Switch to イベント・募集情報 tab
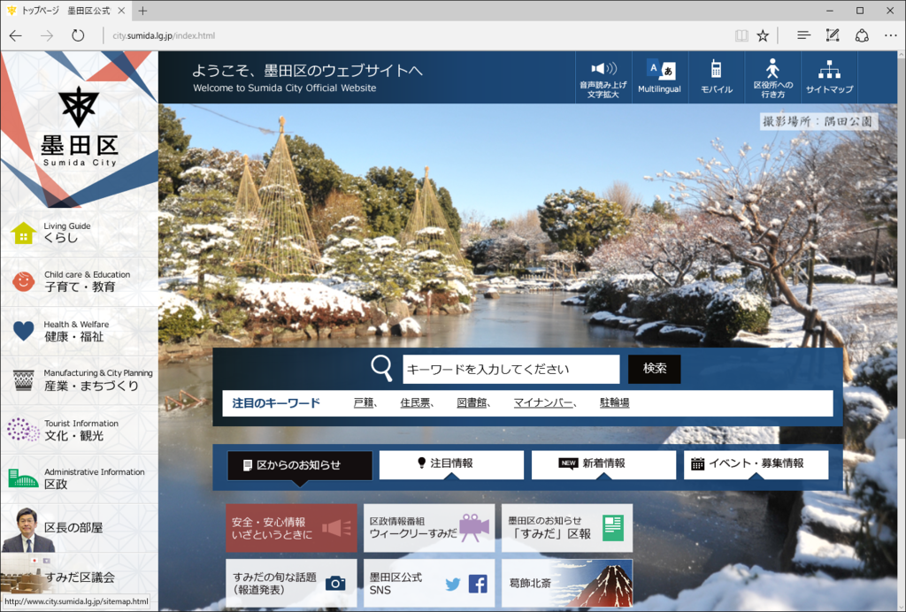Image resolution: width=906 pixels, height=612 pixels. [756, 464]
